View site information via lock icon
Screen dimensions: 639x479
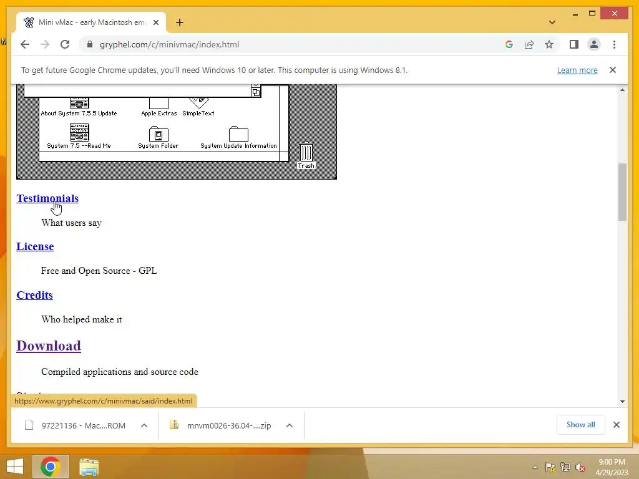click(x=90, y=44)
